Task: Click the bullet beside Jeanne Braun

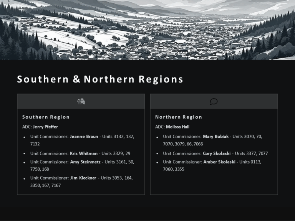Action: tap(24, 137)
